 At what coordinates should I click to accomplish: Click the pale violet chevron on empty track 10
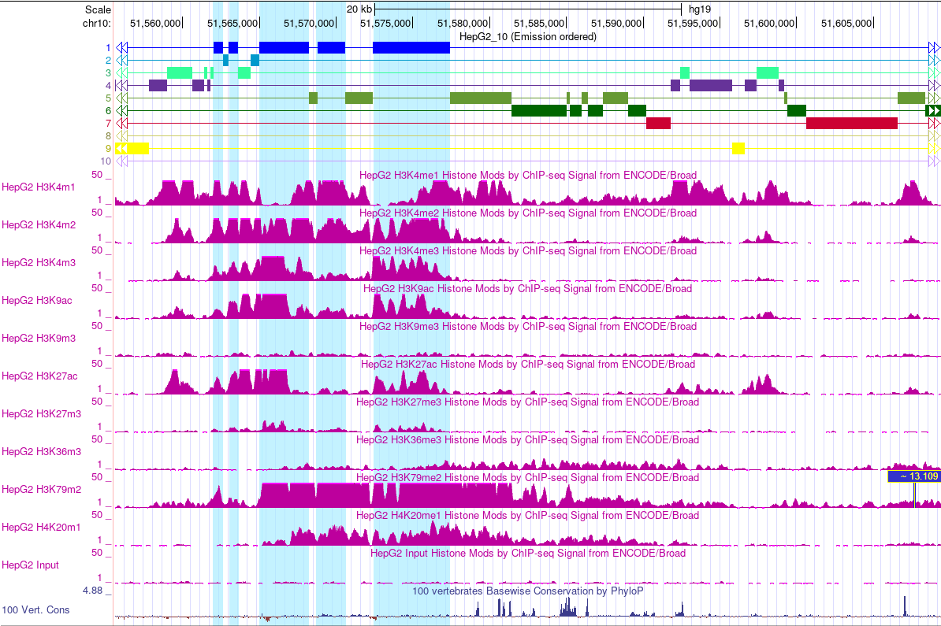point(120,160)
